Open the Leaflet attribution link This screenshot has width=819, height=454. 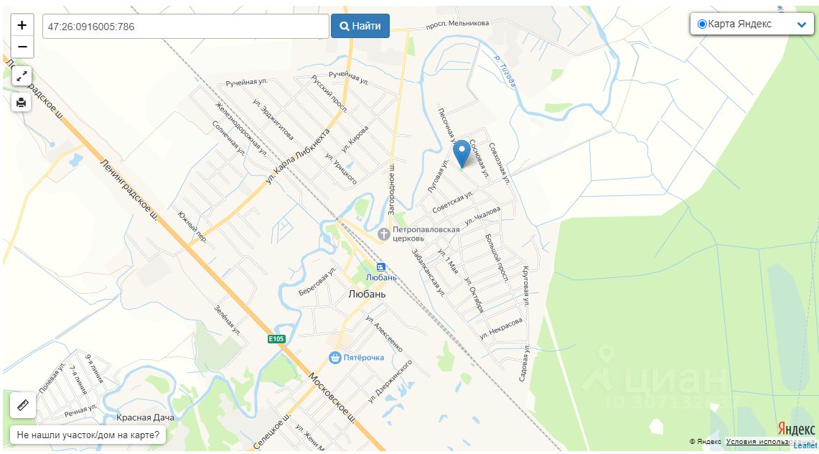[x=805, y=445]
